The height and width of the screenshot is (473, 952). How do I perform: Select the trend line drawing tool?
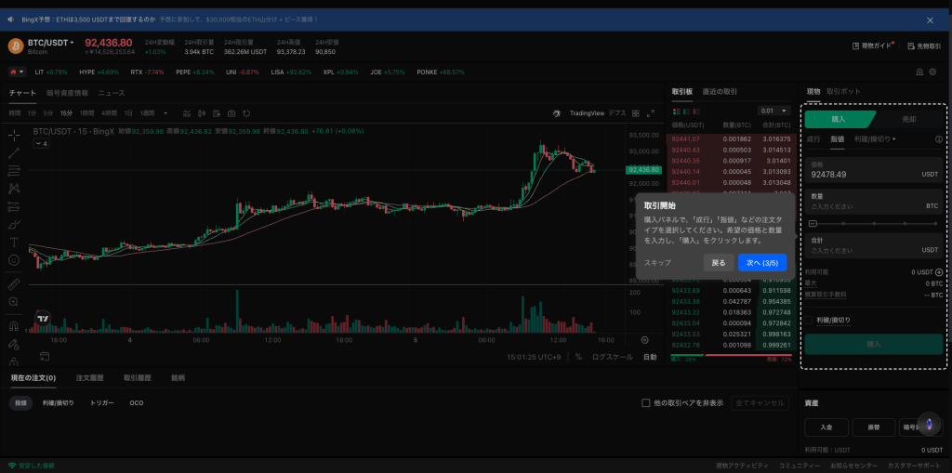14,153
